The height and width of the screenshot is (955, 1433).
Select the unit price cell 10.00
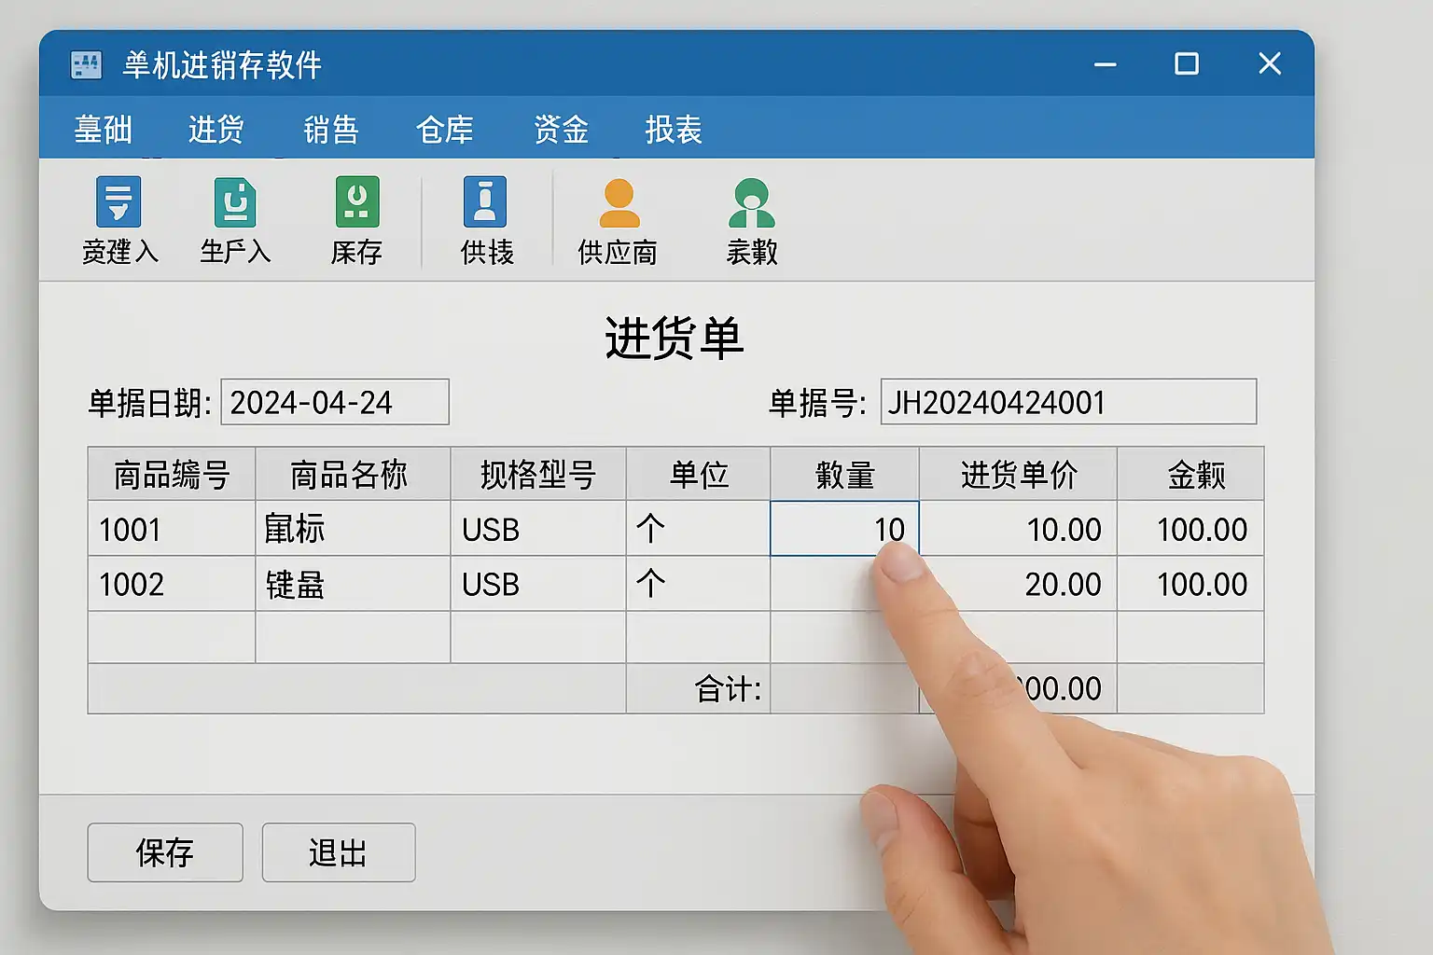pyautogui.click(x=1018, y=529)
